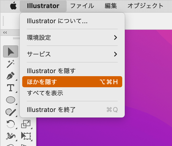Choose Illustrator を隠す
Viewport: 172px width, 146px height.
72,71
